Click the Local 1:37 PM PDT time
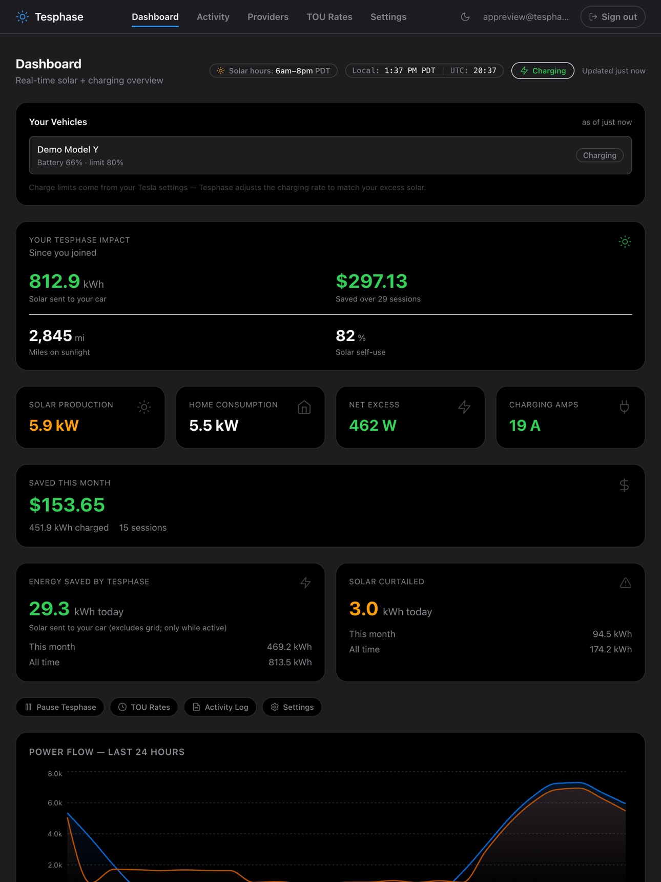The width and height of the screenshot is (661, 882). pyautogui.click(x=394, y=71)
